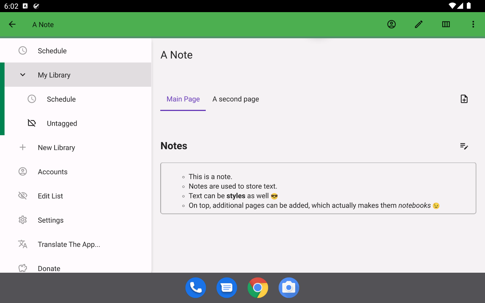The width and height of the screenshot is (485, 303).
Task: Click the pencil edit icon in toolbar
Action: (x=419, y=25)
